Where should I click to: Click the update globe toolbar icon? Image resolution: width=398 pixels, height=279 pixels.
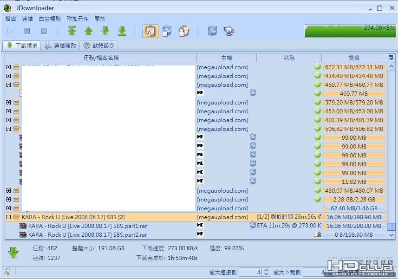[x=229, y=31]
